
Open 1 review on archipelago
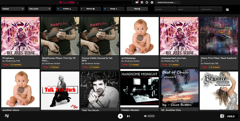tap(134, 65)
